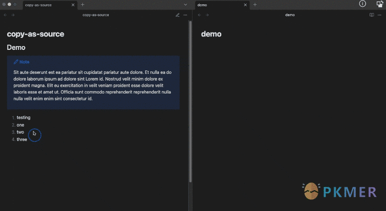The height and width of the screenshot is (211, 386).
Task: Click the callout paragraph starting 'Sit aute deserunt'
Action: (92, 85)
